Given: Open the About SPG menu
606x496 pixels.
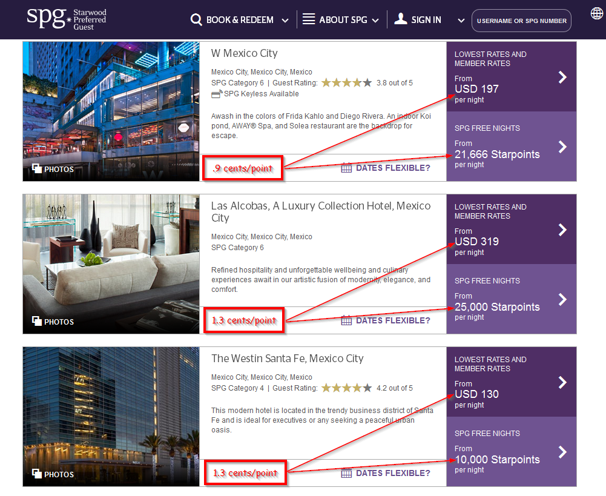Looking at the screenshot, I should [343, 20].
